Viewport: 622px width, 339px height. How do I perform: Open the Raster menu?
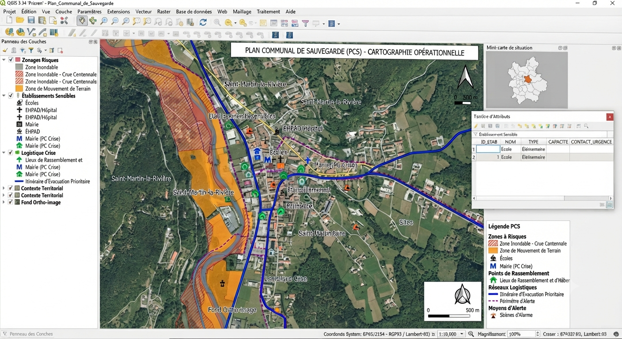tap(164, 11)
